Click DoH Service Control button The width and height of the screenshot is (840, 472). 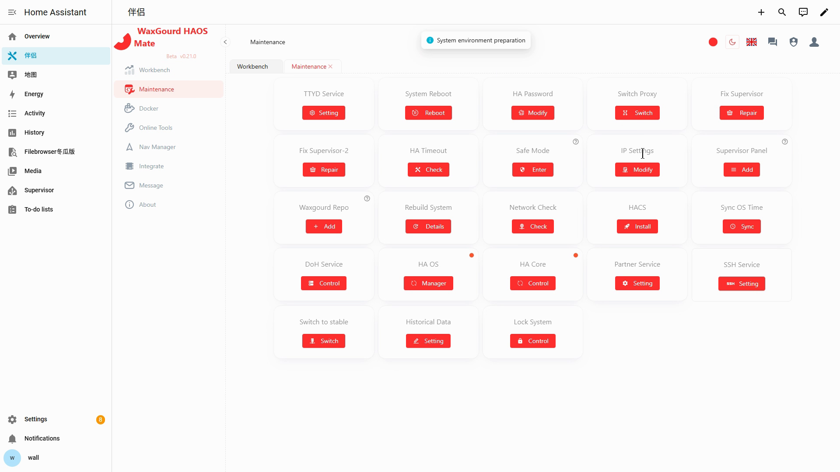pos(324,283)
